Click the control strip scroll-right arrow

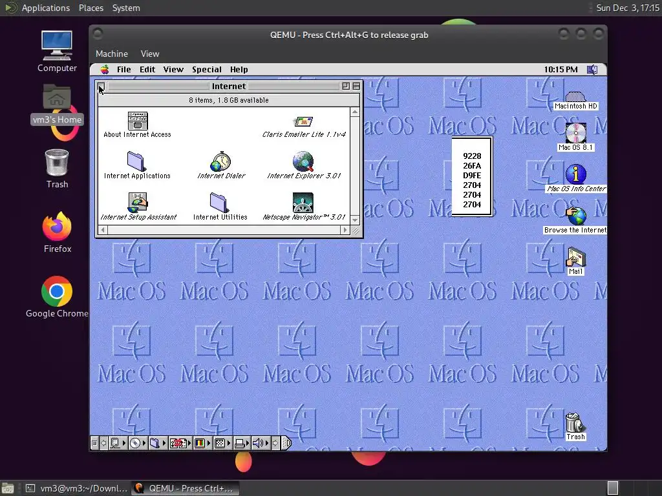coord(275,443)
